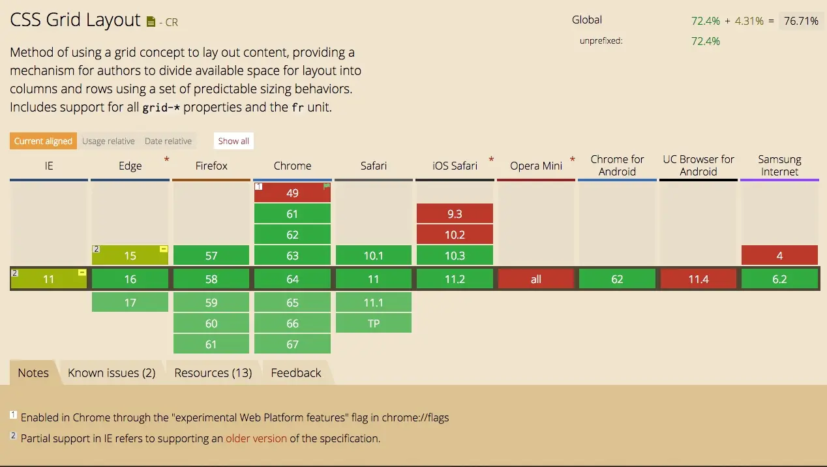This screenshot has height=467, width=827.
Task: Click the red asterisk next to Edge
Action: coord(166,160)
